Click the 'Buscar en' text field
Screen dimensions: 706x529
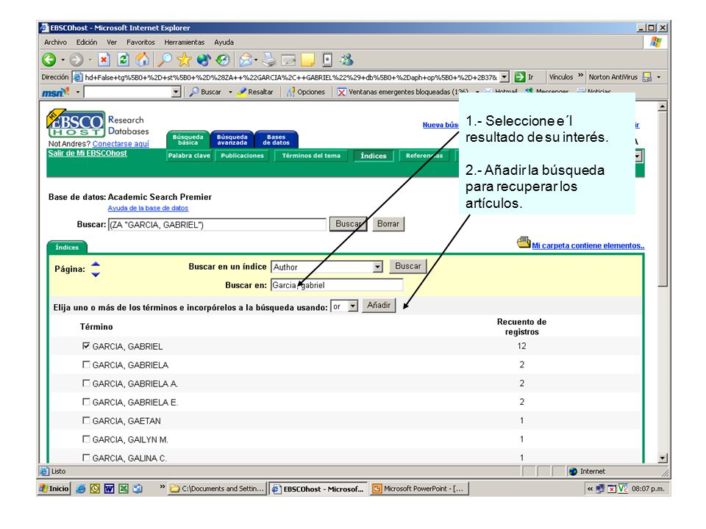337,285
